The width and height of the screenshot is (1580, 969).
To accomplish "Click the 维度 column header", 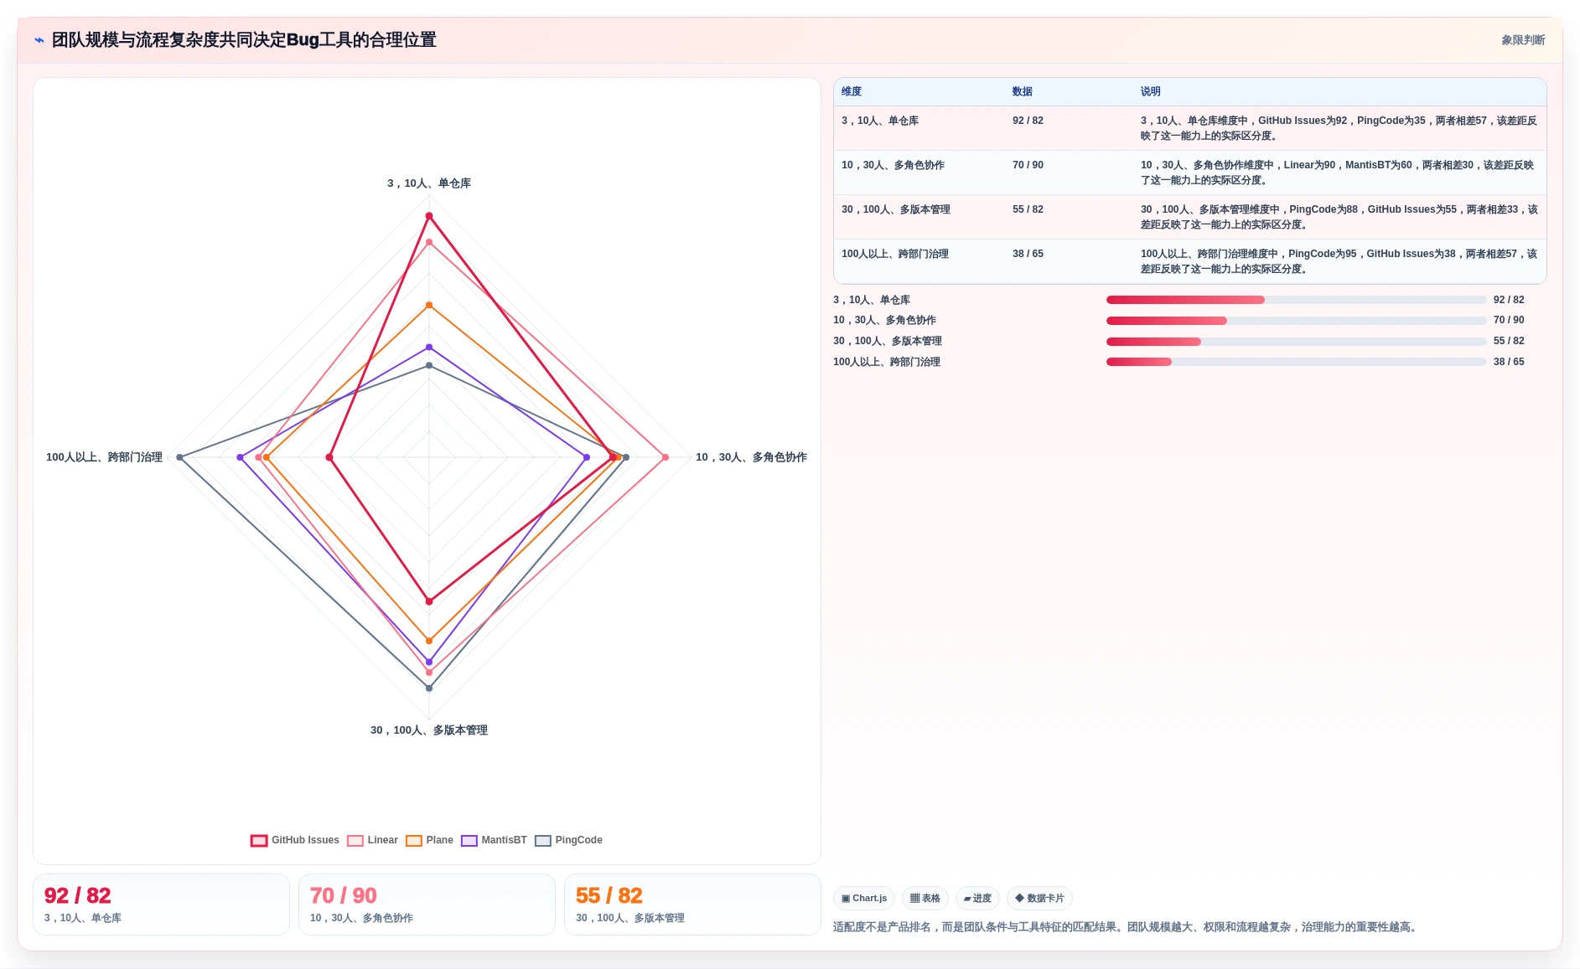I will (852, 91).
